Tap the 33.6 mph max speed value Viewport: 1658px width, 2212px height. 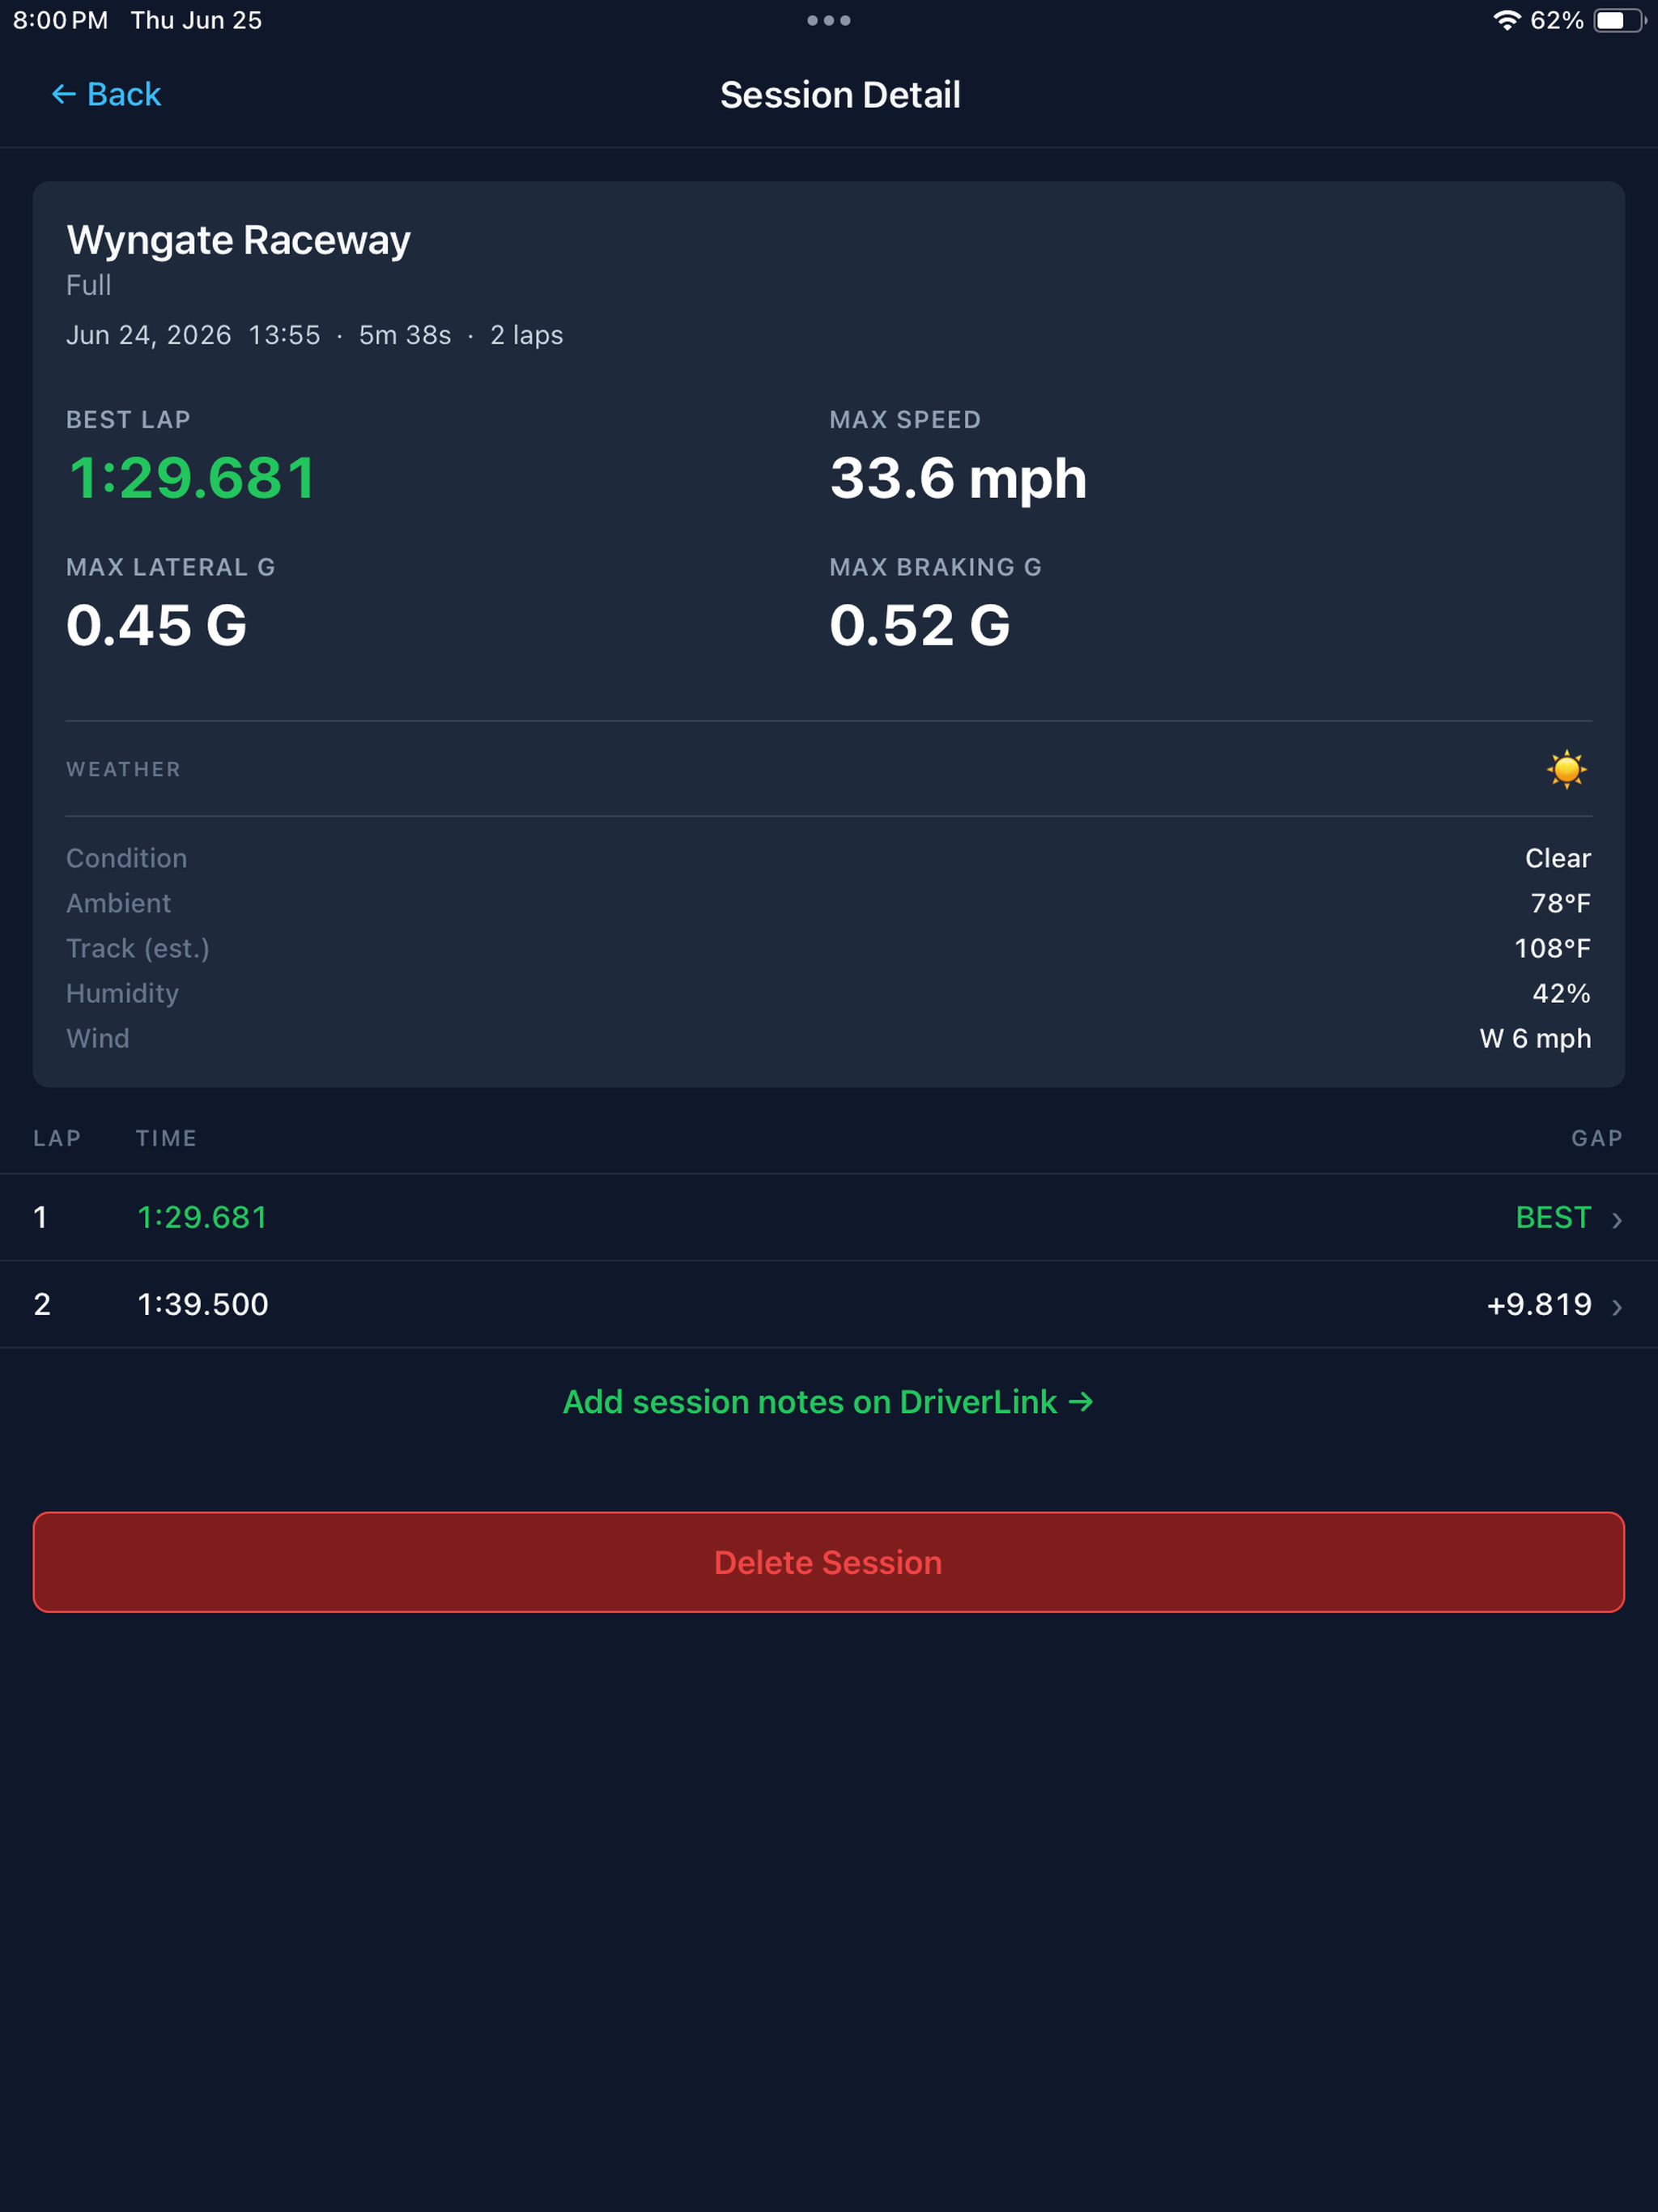coord(958,478)
